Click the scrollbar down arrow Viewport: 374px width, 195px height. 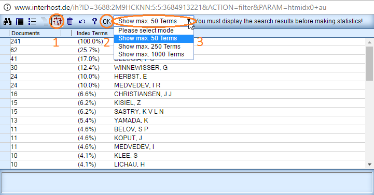[x=369, y=164]
